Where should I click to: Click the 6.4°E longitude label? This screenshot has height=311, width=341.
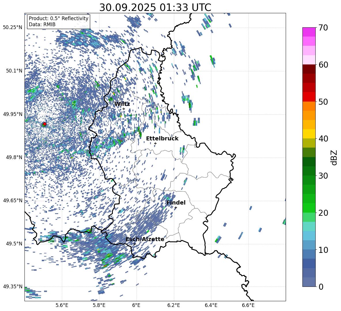pyautogui.click(x=211, y=305)
